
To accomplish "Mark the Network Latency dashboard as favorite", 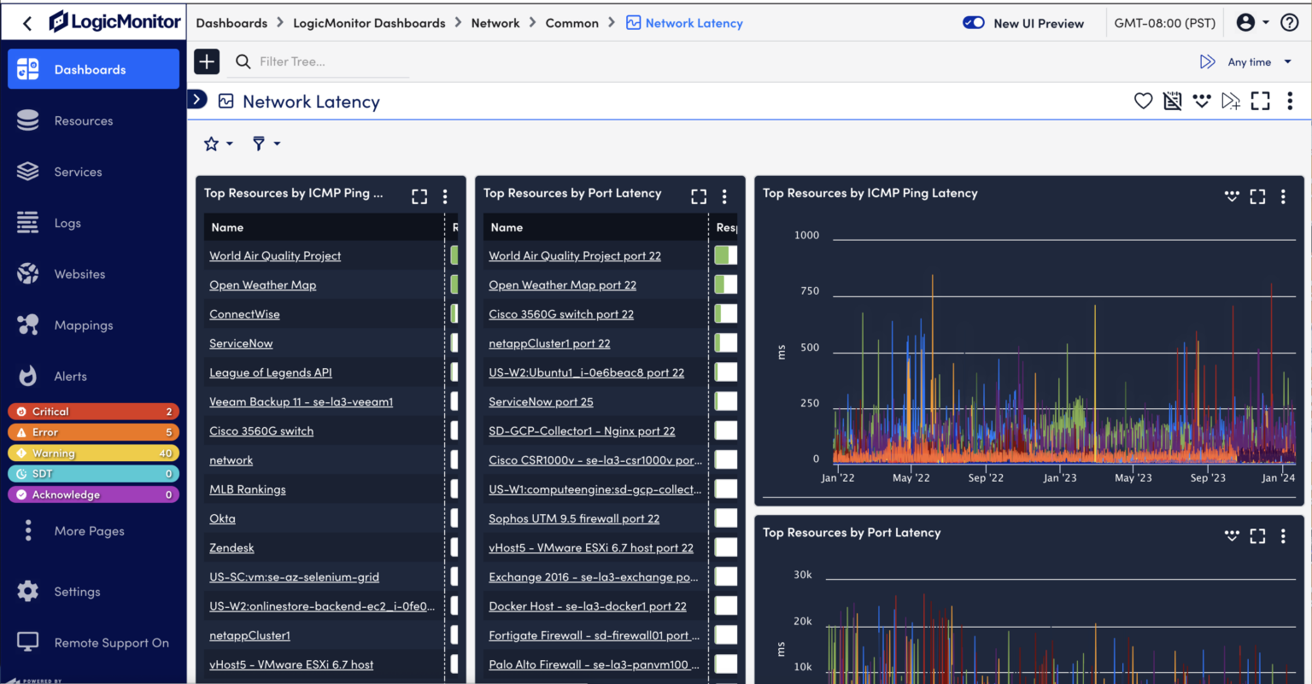I will coord(1143,101).
